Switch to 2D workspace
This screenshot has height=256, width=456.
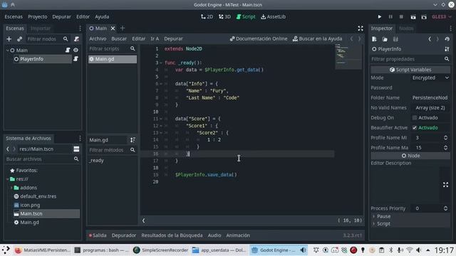(207, 17)
